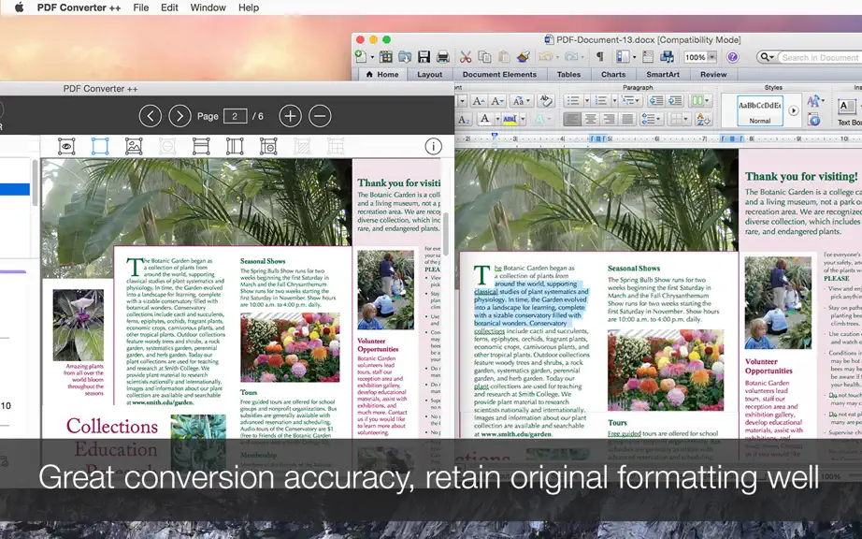The width and height of the screenshot is (862, 539).
Task: Click the page number input field
Action: click(235, 116)
